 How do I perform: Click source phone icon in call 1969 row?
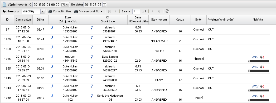pos(52,37)
